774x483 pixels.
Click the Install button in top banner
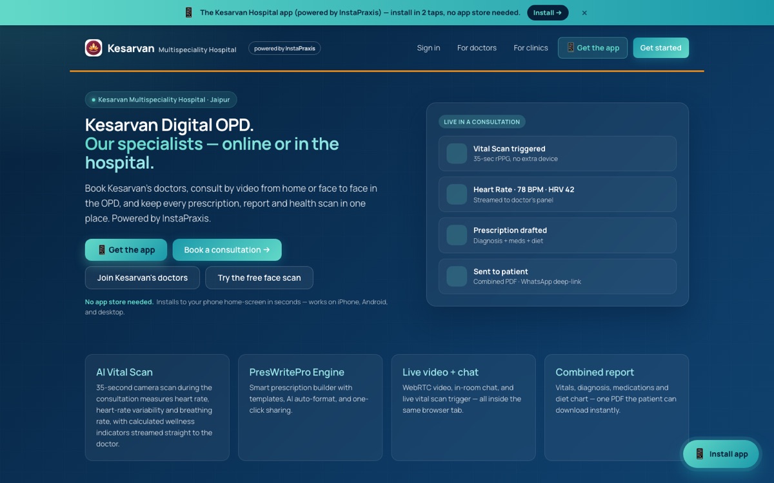(x=548, y=13)
